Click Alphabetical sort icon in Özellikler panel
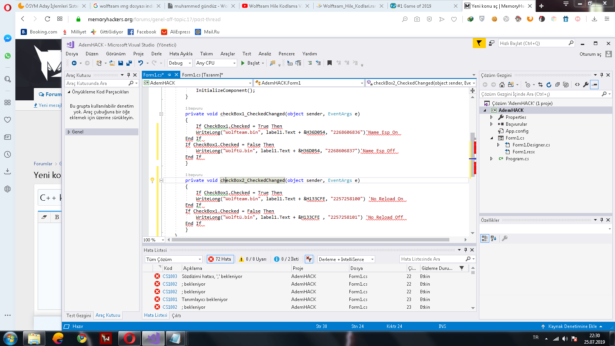Screen dimensions: 615x346 click(x=494, y=238)
